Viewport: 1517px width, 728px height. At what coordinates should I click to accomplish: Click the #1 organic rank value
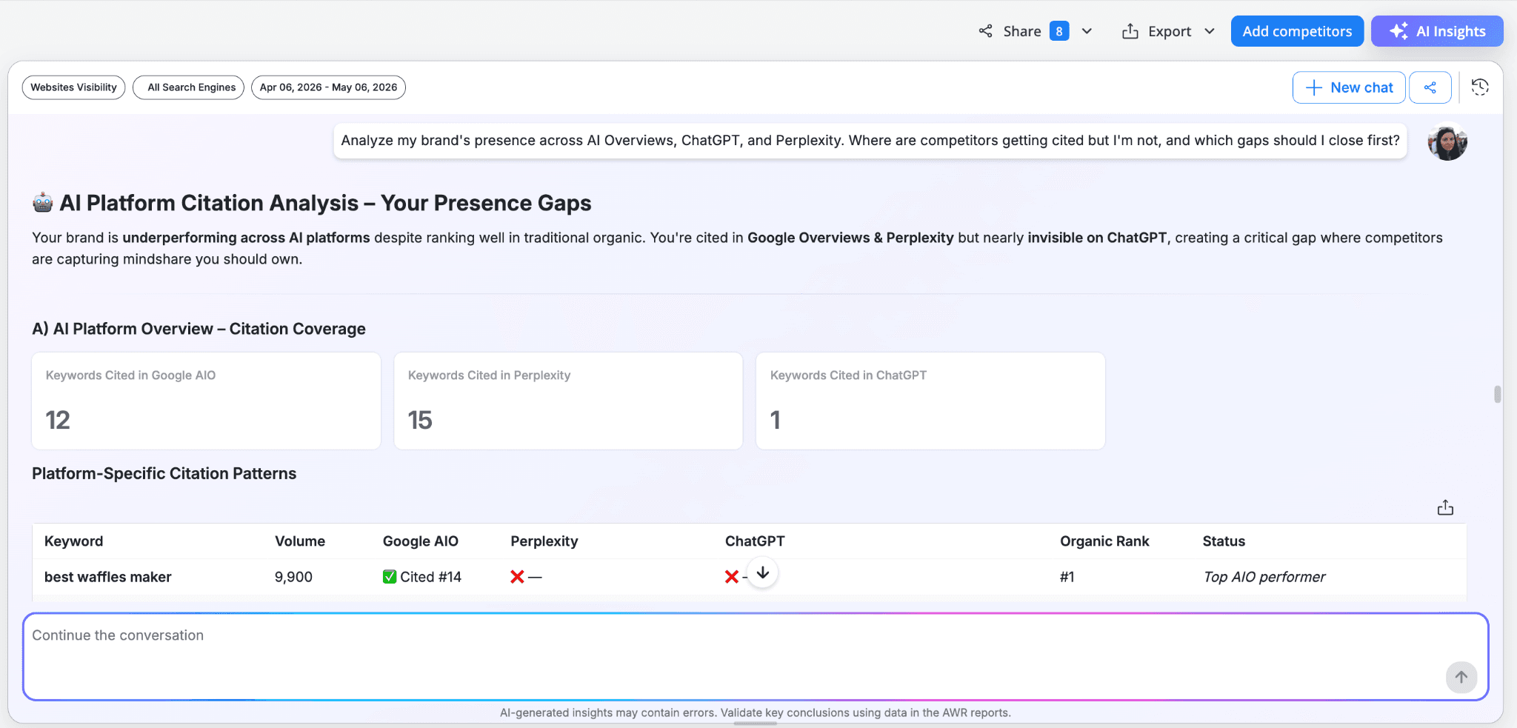point(1067,577)
